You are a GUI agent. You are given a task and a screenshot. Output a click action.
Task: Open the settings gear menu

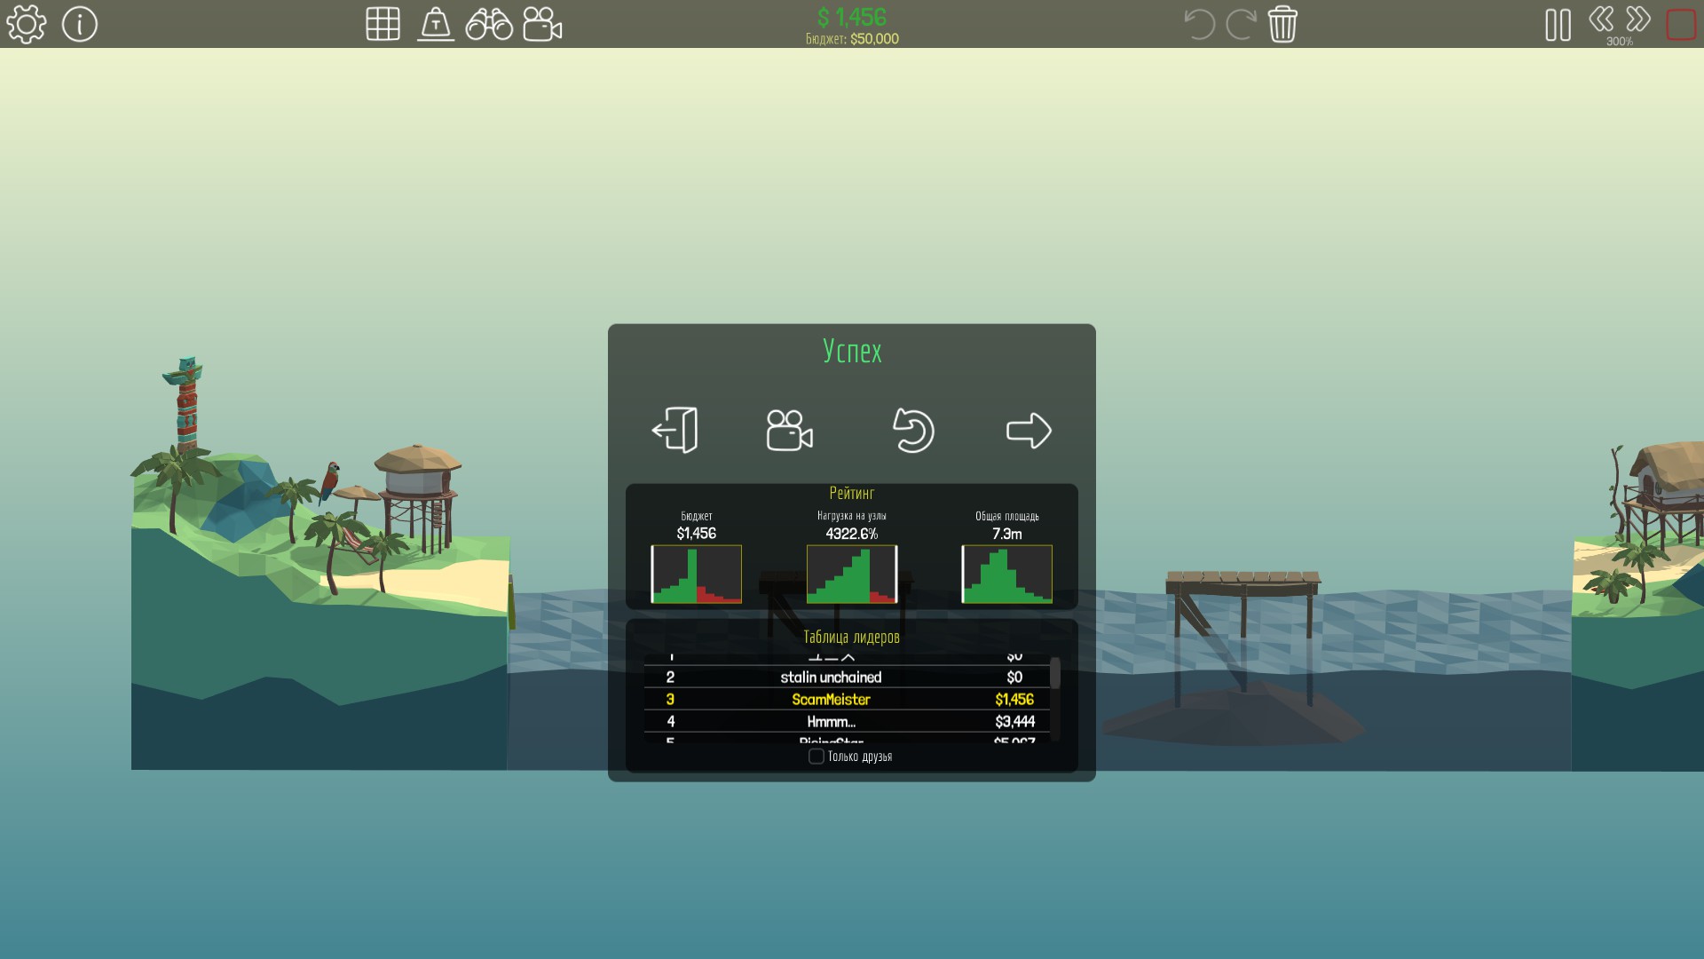click(27, 24)
